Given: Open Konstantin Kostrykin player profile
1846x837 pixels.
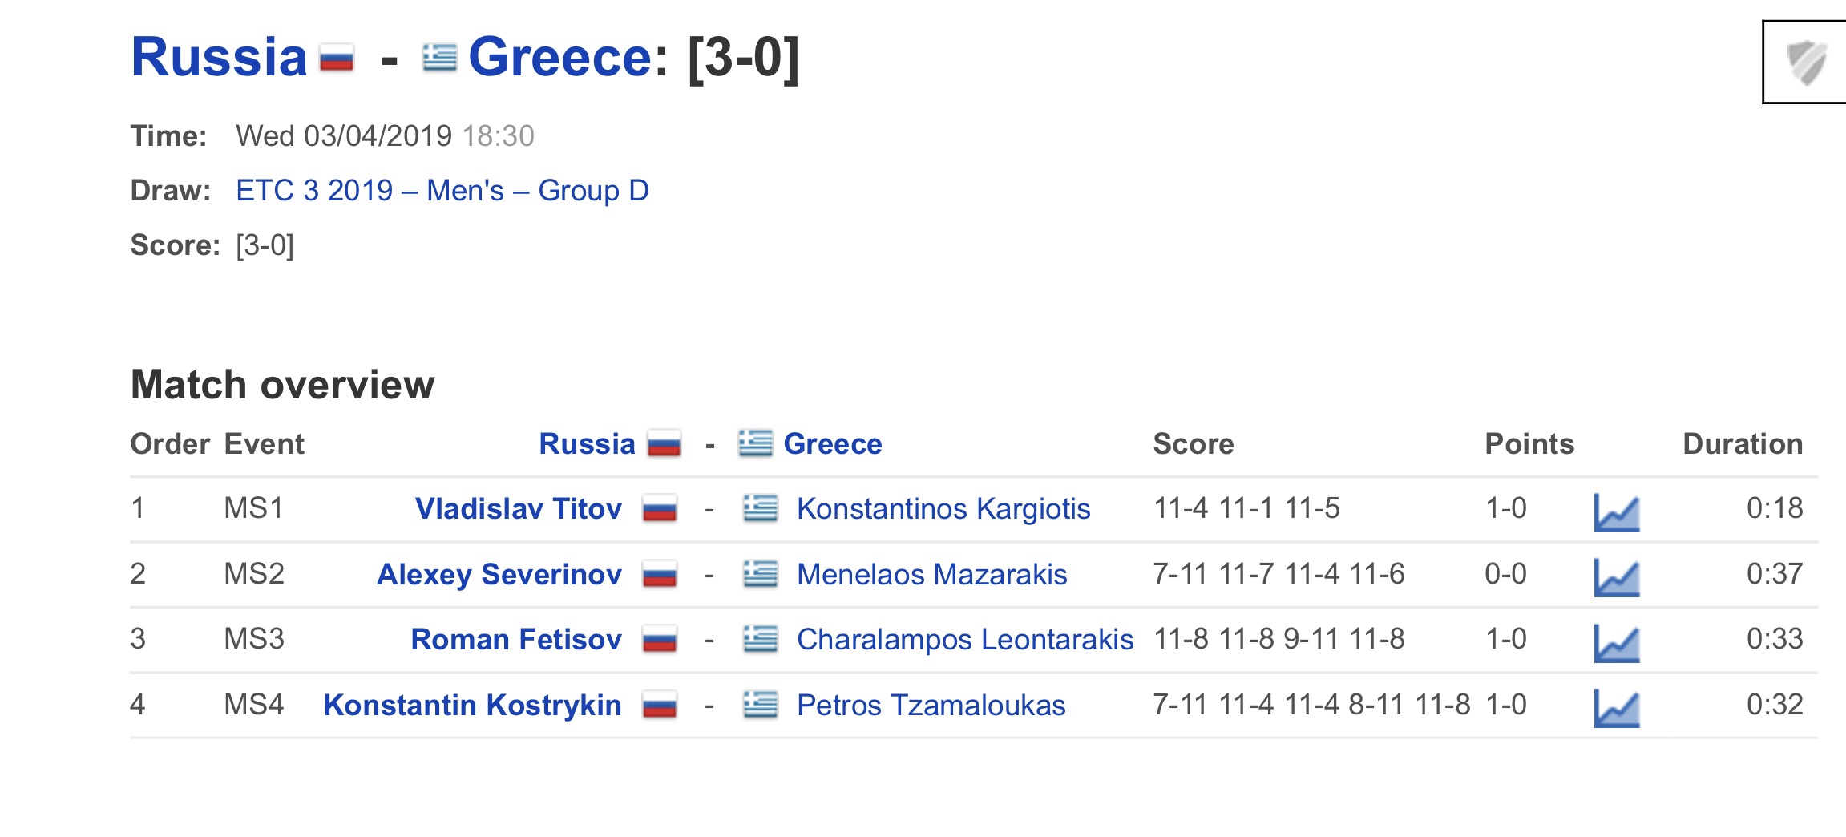Looking at the screenshot, I should [x=472, y=705].
